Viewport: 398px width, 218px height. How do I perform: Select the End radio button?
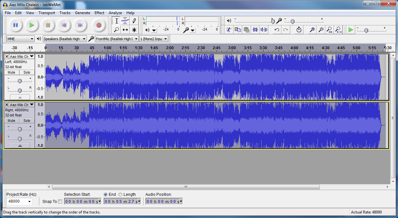pos(106,195)
